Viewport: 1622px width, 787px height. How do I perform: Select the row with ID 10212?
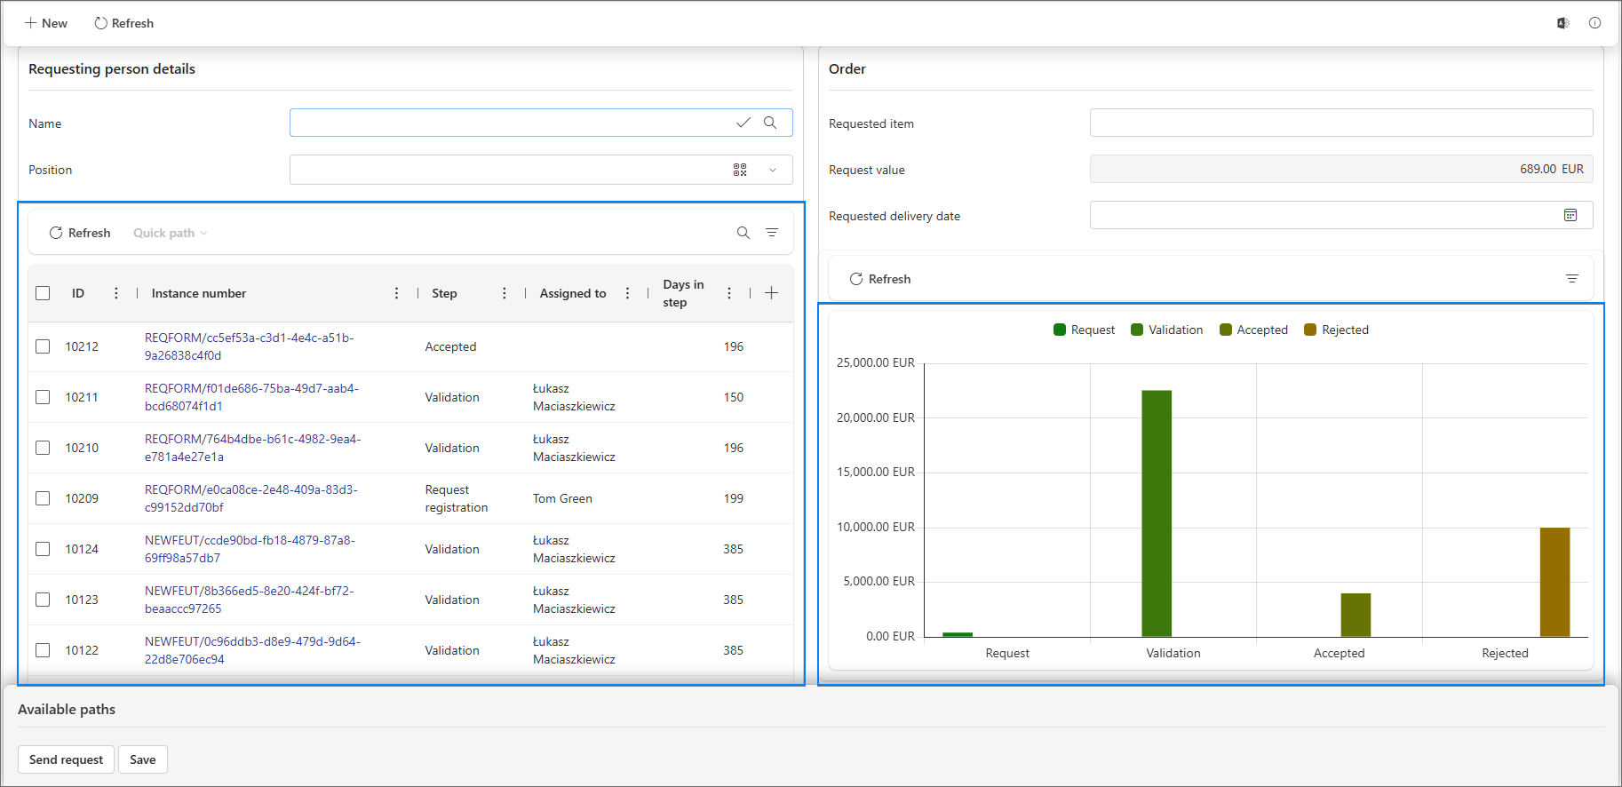[43, 346]
